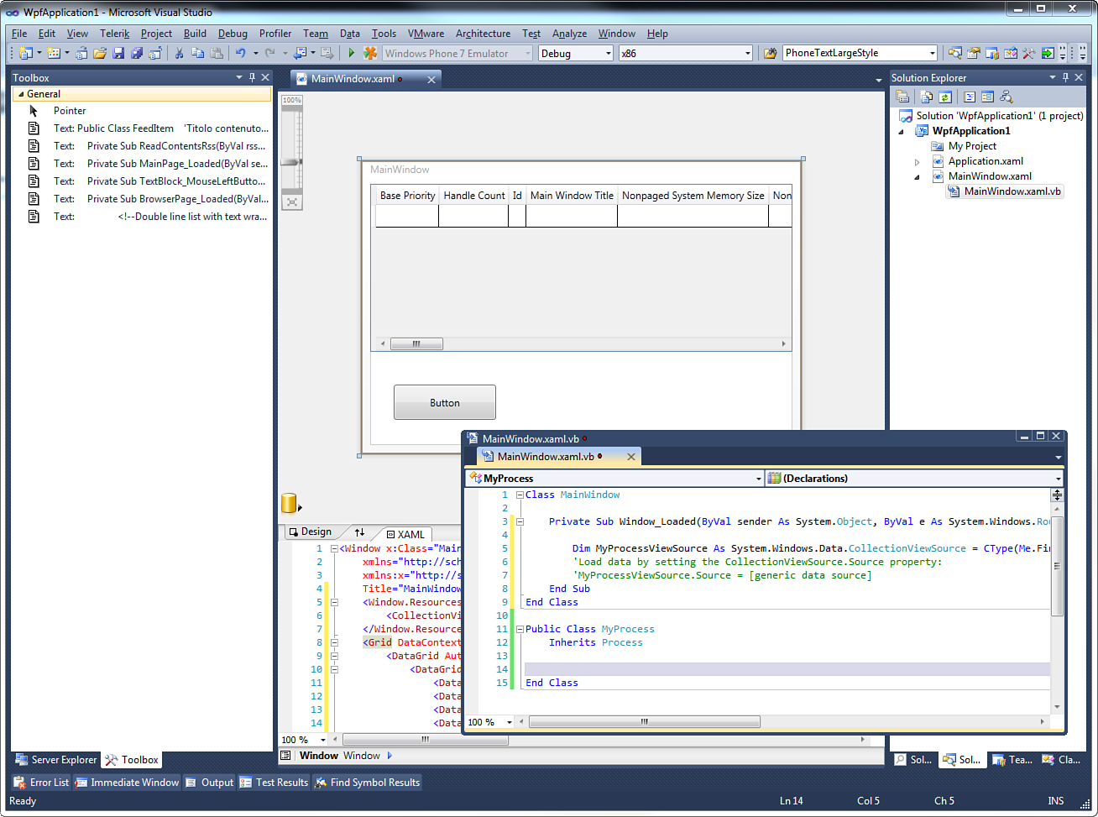Collapse the Class MainWindow code region
This screenshot has width=1098, height=817.
520,495
